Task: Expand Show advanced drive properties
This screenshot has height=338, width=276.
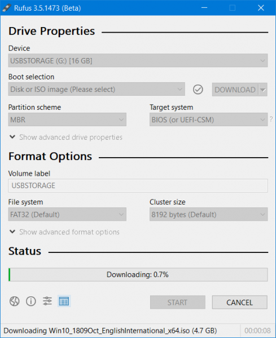Action: coord(66,137)
